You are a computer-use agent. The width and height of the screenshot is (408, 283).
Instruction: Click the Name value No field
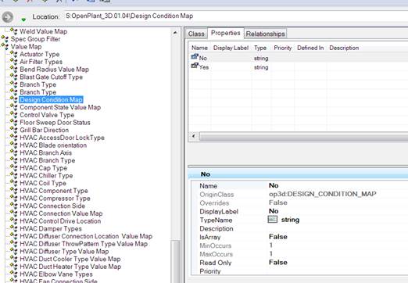[274, 185]
